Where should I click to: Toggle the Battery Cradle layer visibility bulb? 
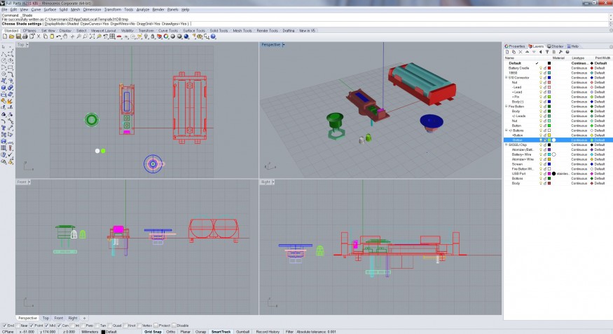click(541, 68)
